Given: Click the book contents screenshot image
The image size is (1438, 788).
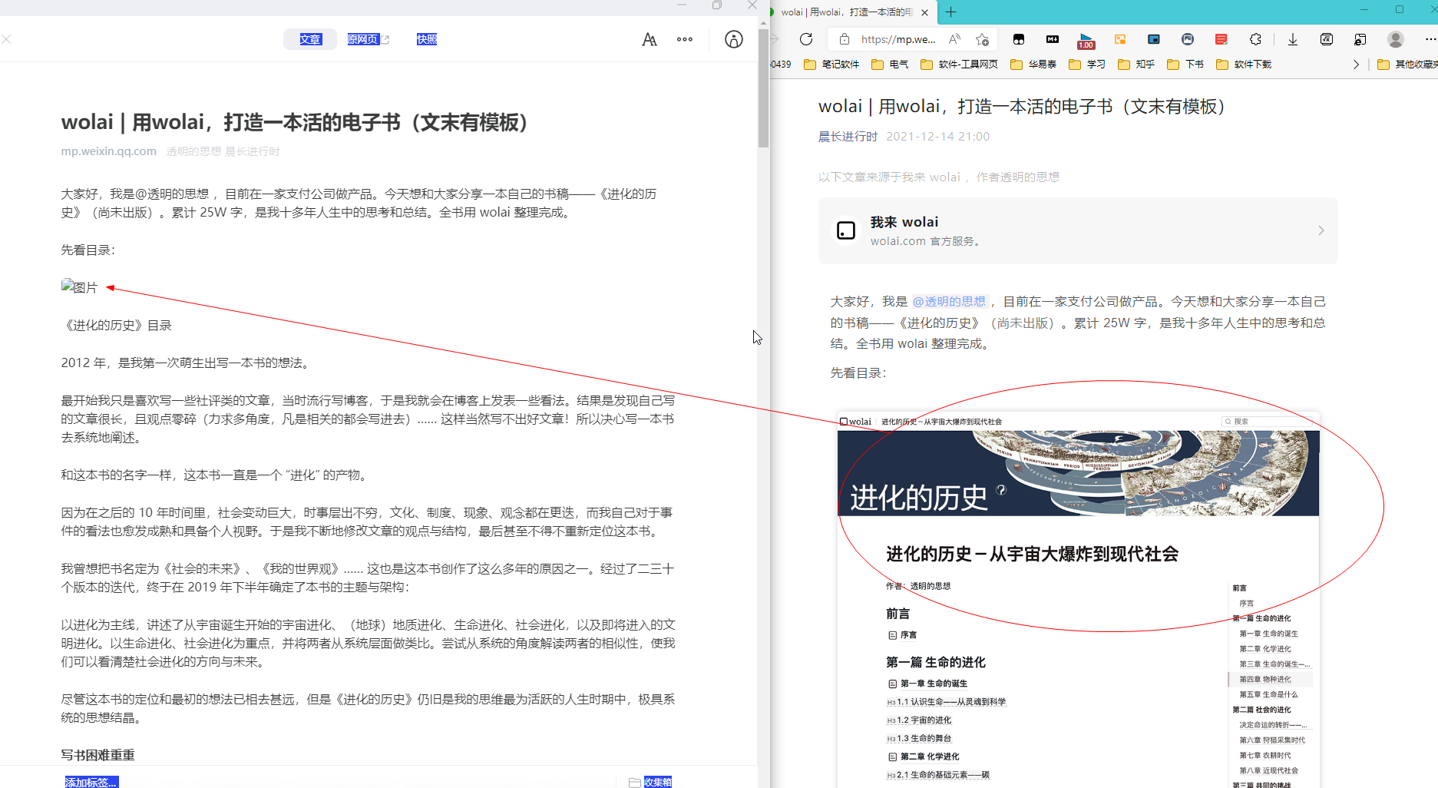Looking at the screenshot, I should [x=1079, y=600].
